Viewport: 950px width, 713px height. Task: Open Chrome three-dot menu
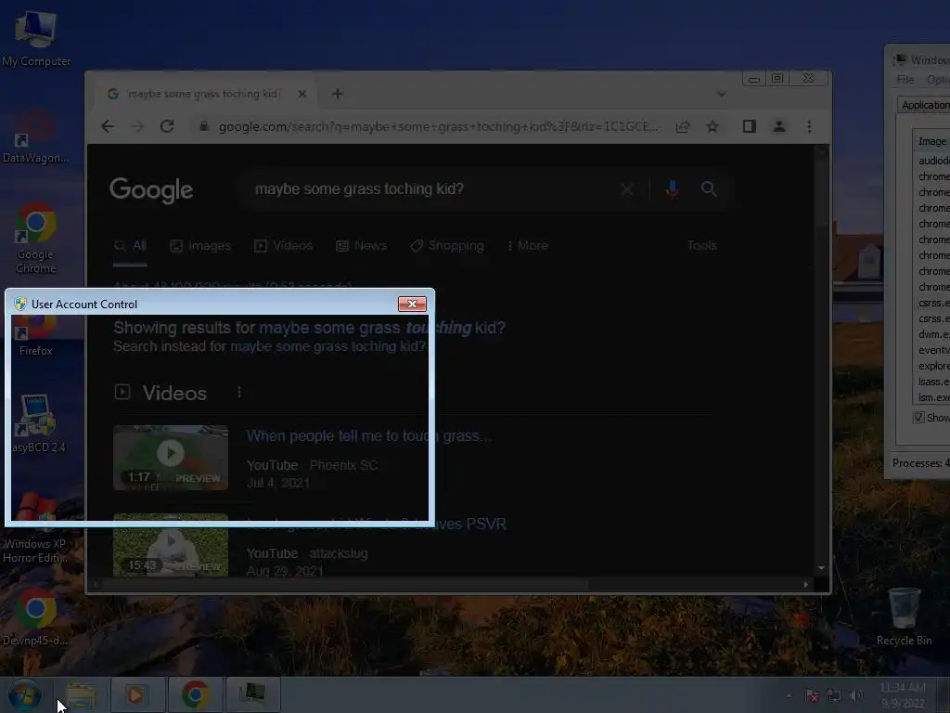(809, 126)
